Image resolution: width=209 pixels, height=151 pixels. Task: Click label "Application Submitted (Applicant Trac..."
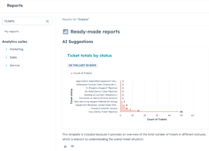97,81
